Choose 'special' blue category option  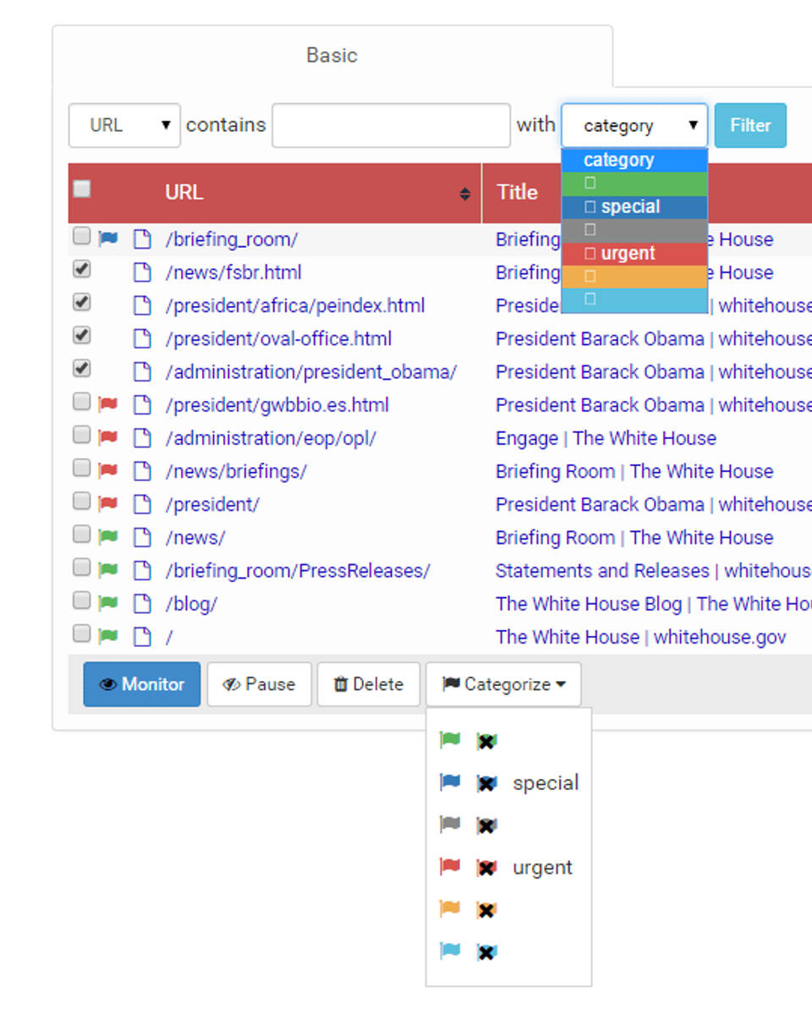634,206
